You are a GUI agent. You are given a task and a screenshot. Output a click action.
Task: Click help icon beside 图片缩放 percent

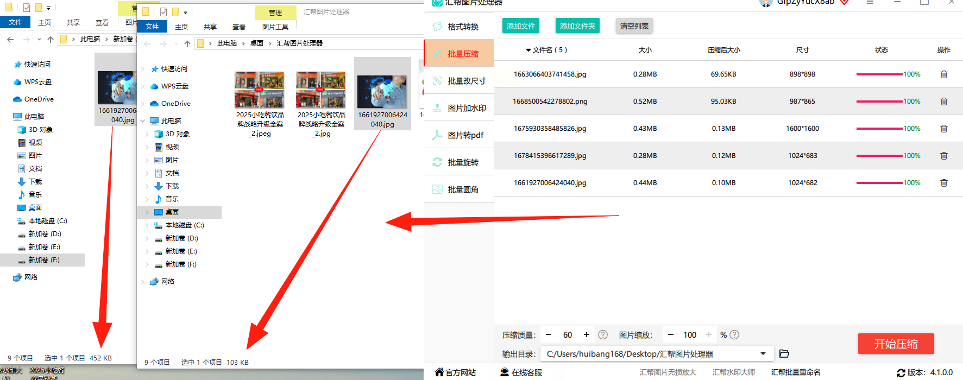(734, 335)
